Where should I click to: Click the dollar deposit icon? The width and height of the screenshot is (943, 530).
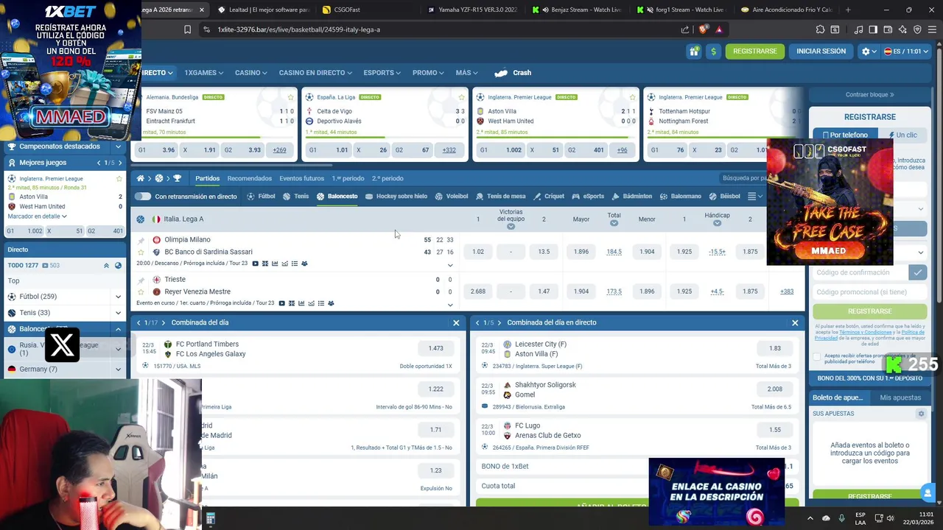(x=713, y=52)
